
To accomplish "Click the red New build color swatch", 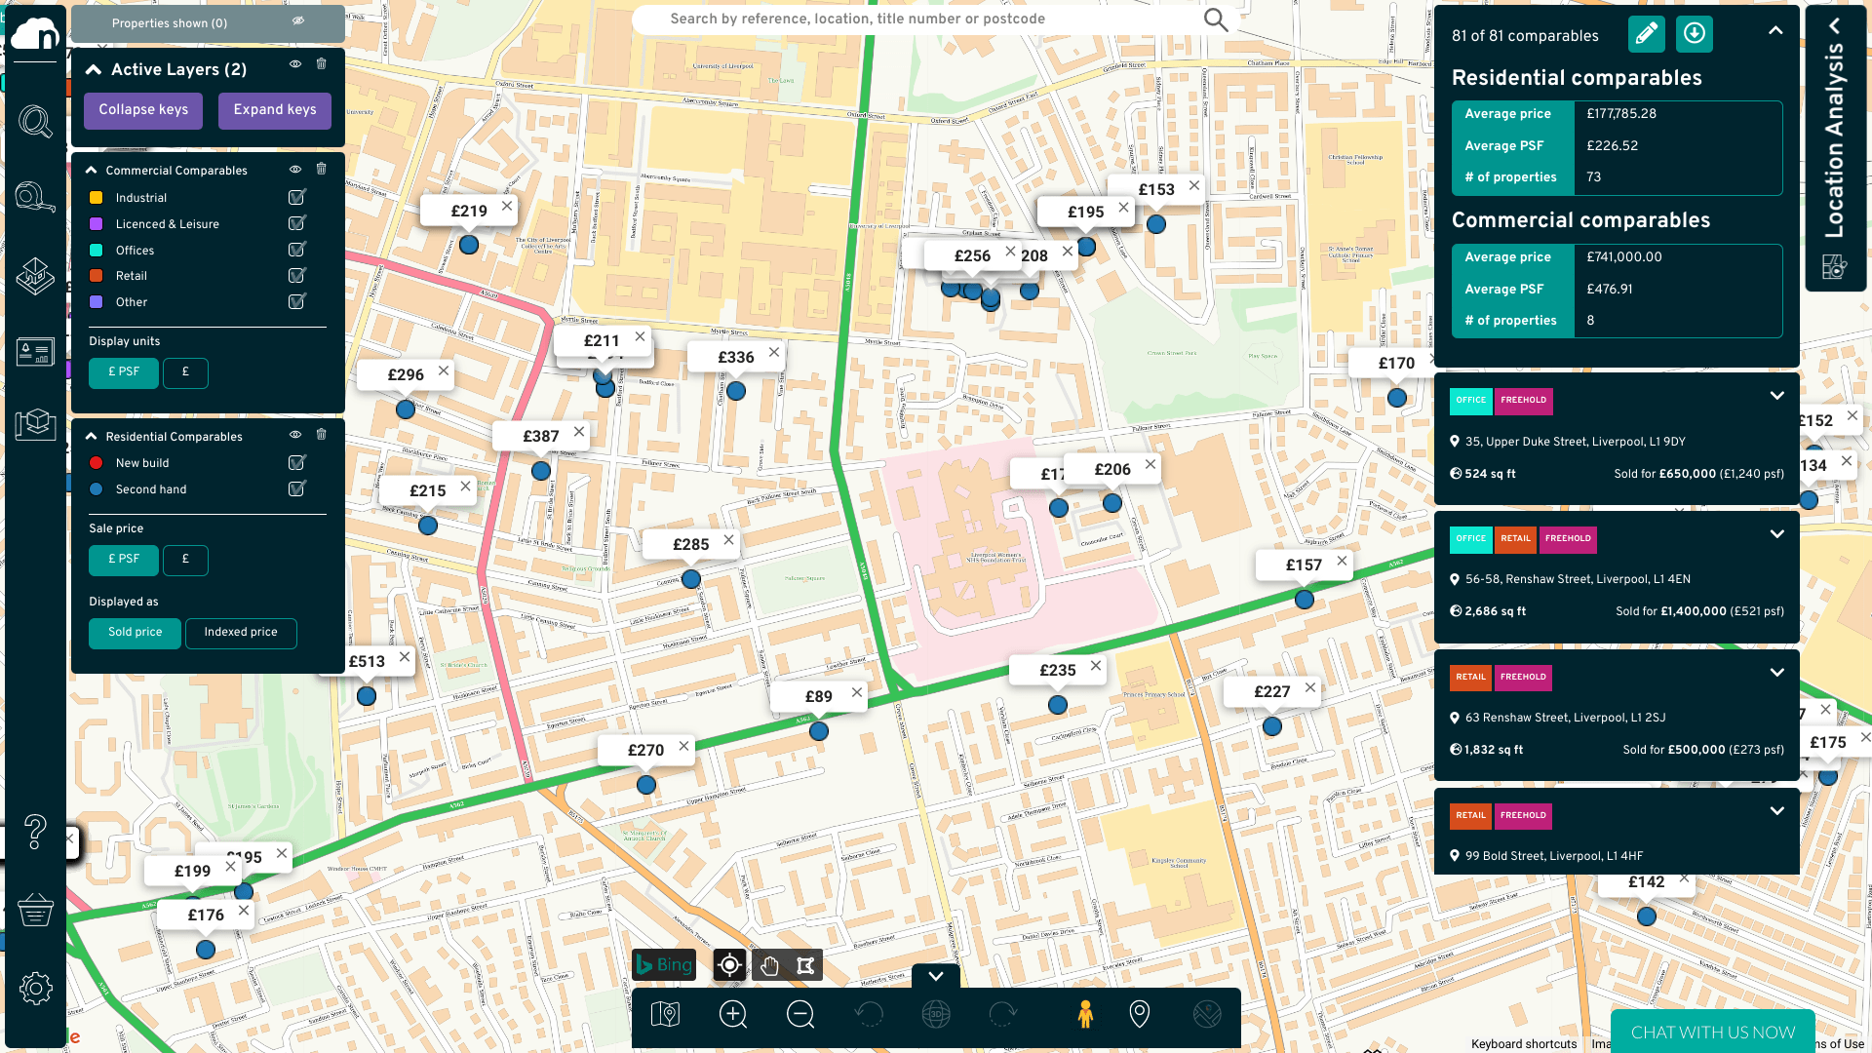I will tap(96, 462).
